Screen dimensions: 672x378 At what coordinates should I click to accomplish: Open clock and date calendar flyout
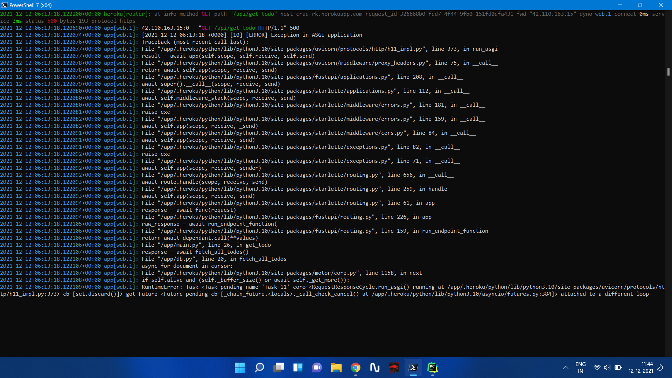(640, 367)
